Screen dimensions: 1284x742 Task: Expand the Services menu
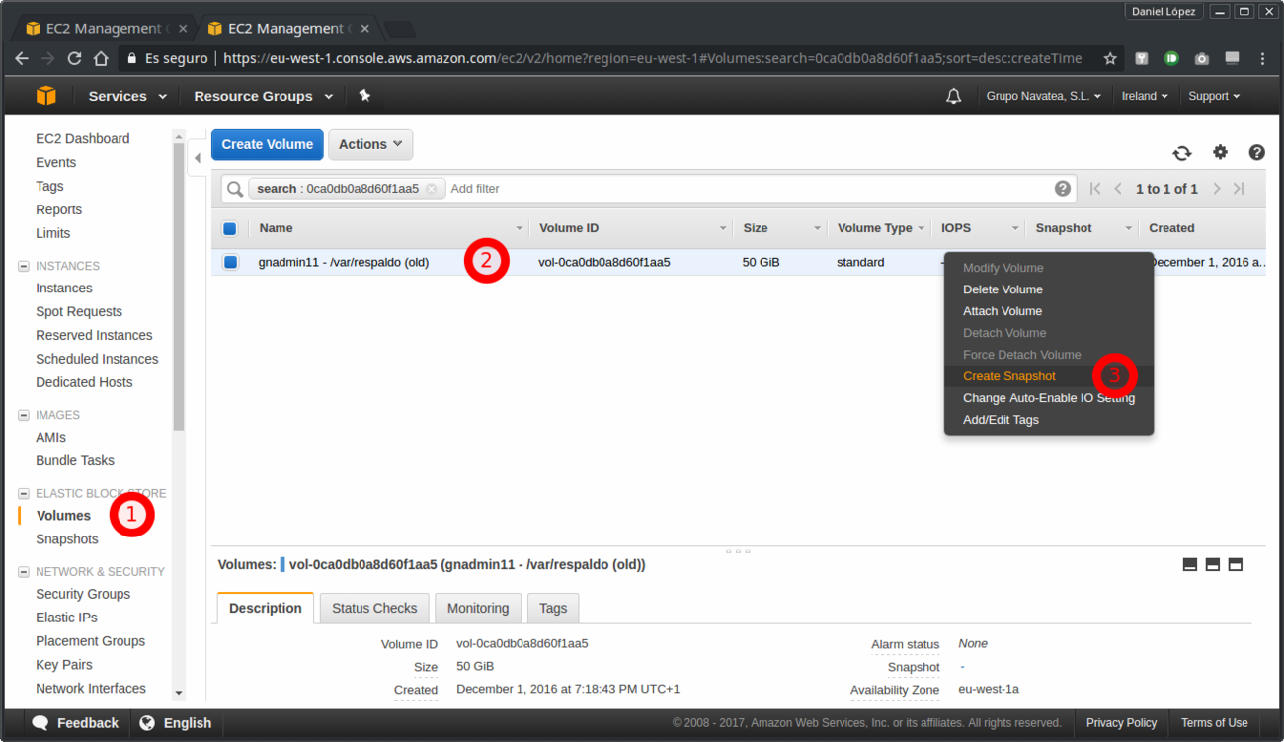(126, 96)
